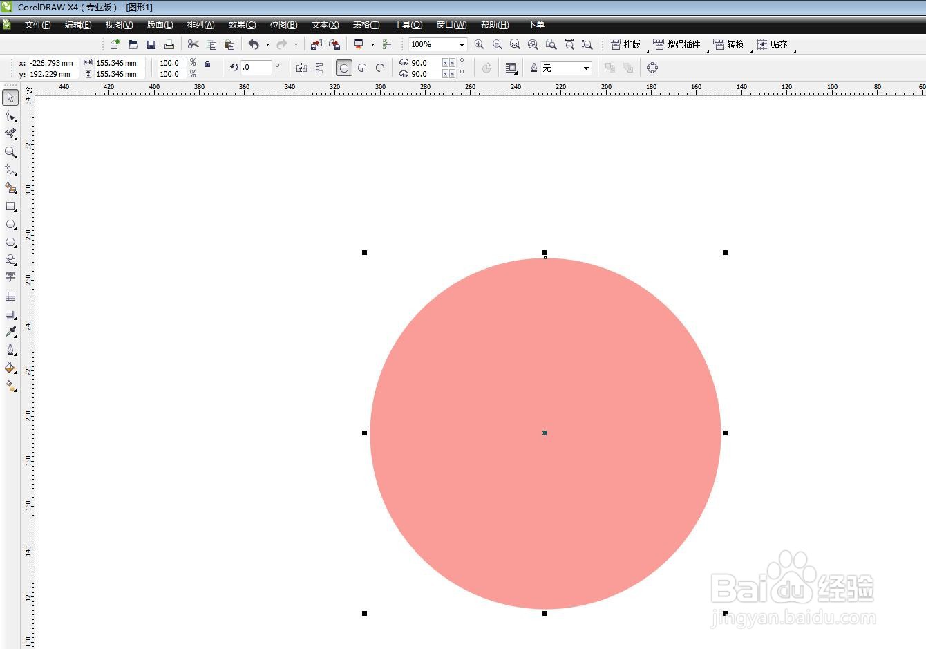Select the Crop tool
This screenshot has width=926, height=649.
[10, 133]
